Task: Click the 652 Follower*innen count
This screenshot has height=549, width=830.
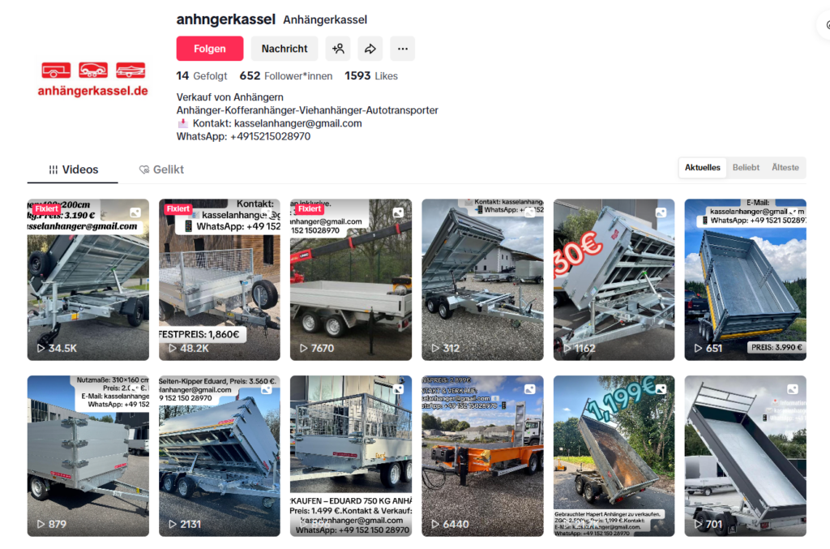Action: pos(286,75)
